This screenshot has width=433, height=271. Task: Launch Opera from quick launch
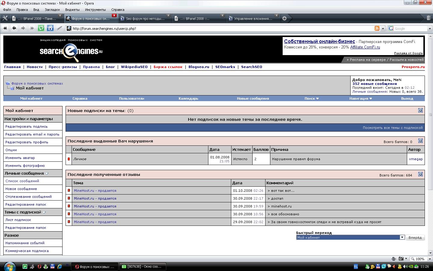tap(39, 266)
